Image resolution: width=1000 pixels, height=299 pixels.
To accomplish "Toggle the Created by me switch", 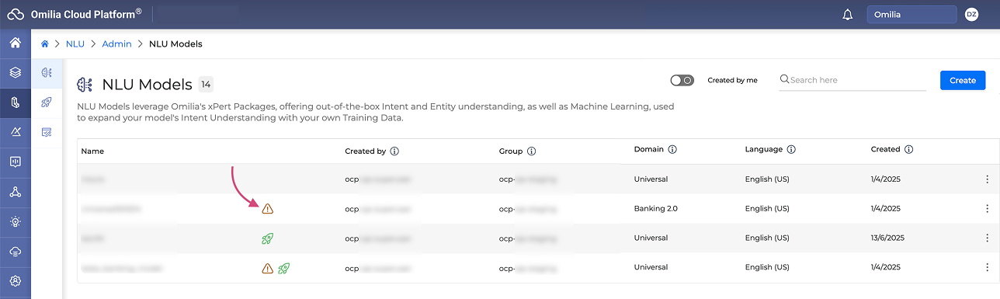I will 682,80.
